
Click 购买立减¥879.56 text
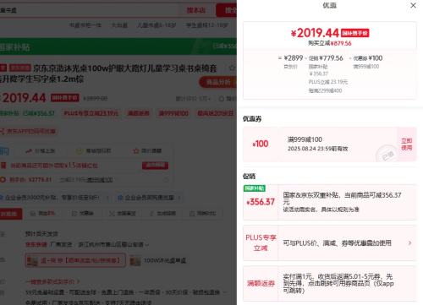point(330,43)
